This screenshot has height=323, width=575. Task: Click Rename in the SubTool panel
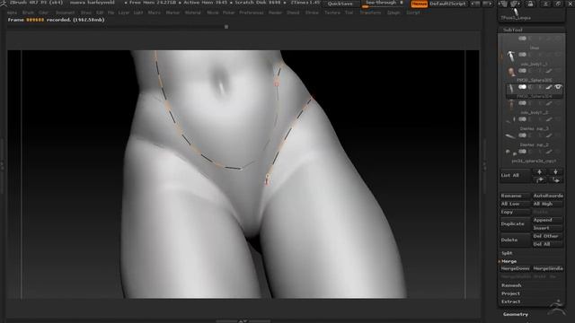click(515, 196)
